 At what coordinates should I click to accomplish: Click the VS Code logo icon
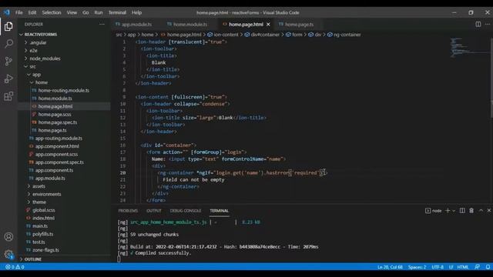point(7,12)
